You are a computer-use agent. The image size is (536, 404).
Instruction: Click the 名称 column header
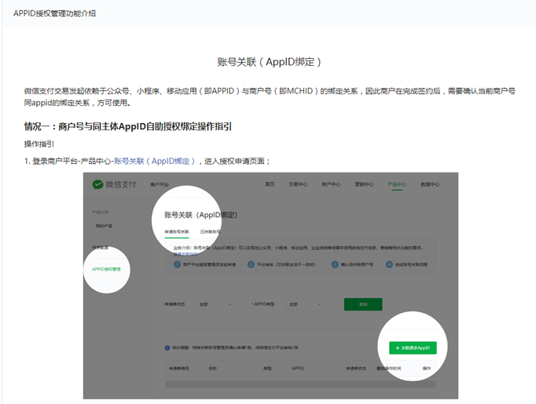(x=213, y=369)
